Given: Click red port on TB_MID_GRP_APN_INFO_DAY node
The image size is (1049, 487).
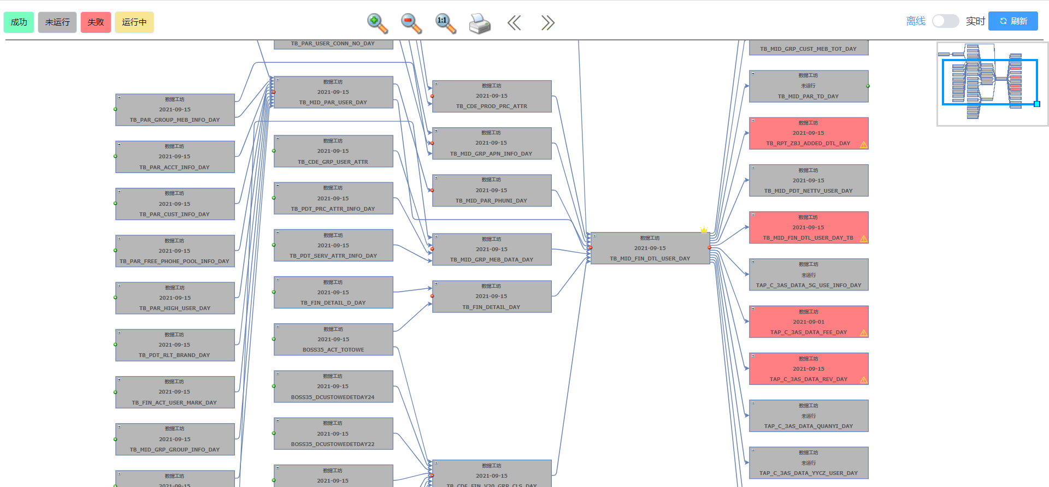Looking at the screenshot, I should point(432,143).
